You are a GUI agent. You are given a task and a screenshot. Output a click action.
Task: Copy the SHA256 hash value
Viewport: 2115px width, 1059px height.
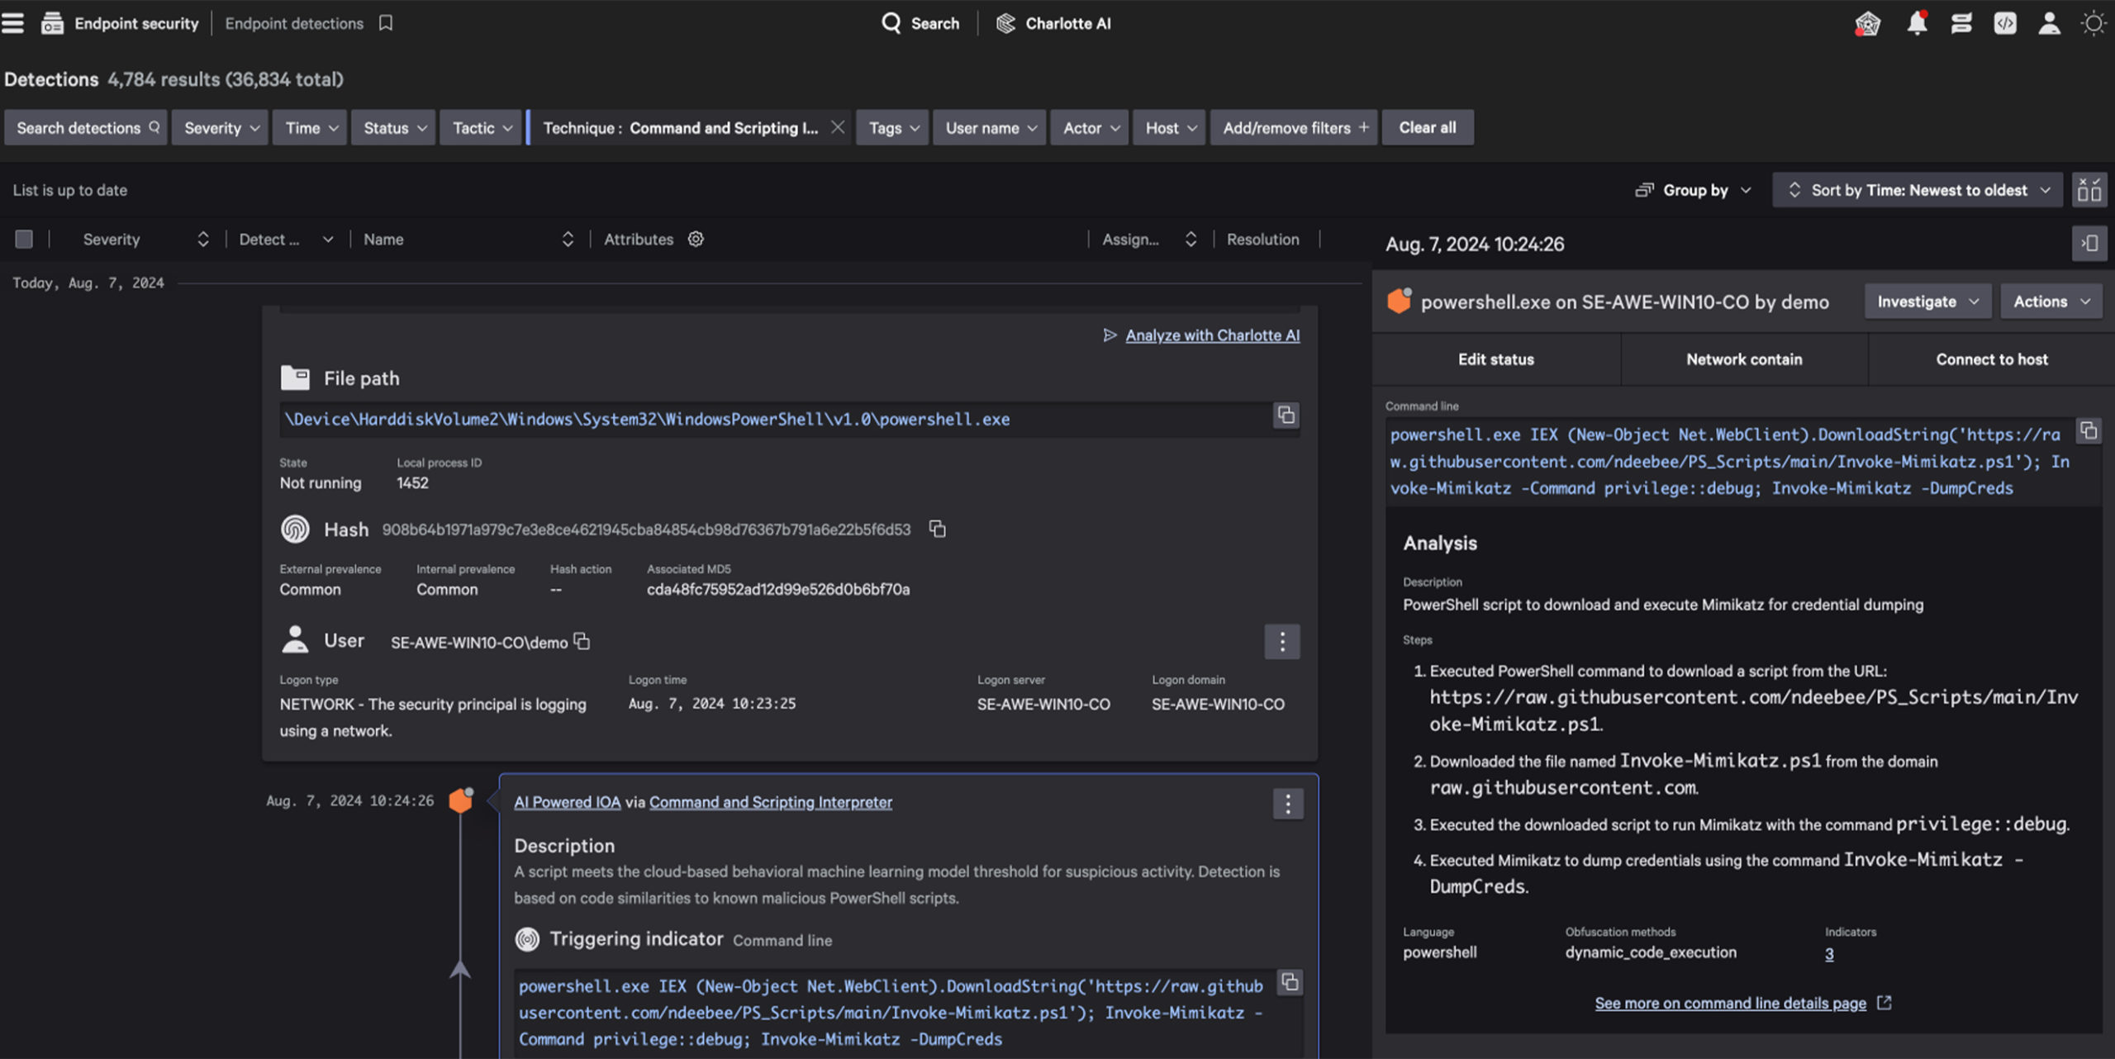(x=937, y=529)
